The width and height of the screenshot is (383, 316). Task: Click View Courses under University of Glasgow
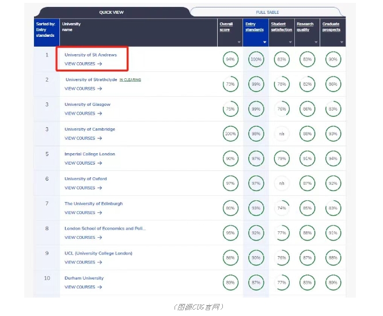[83, 113]
